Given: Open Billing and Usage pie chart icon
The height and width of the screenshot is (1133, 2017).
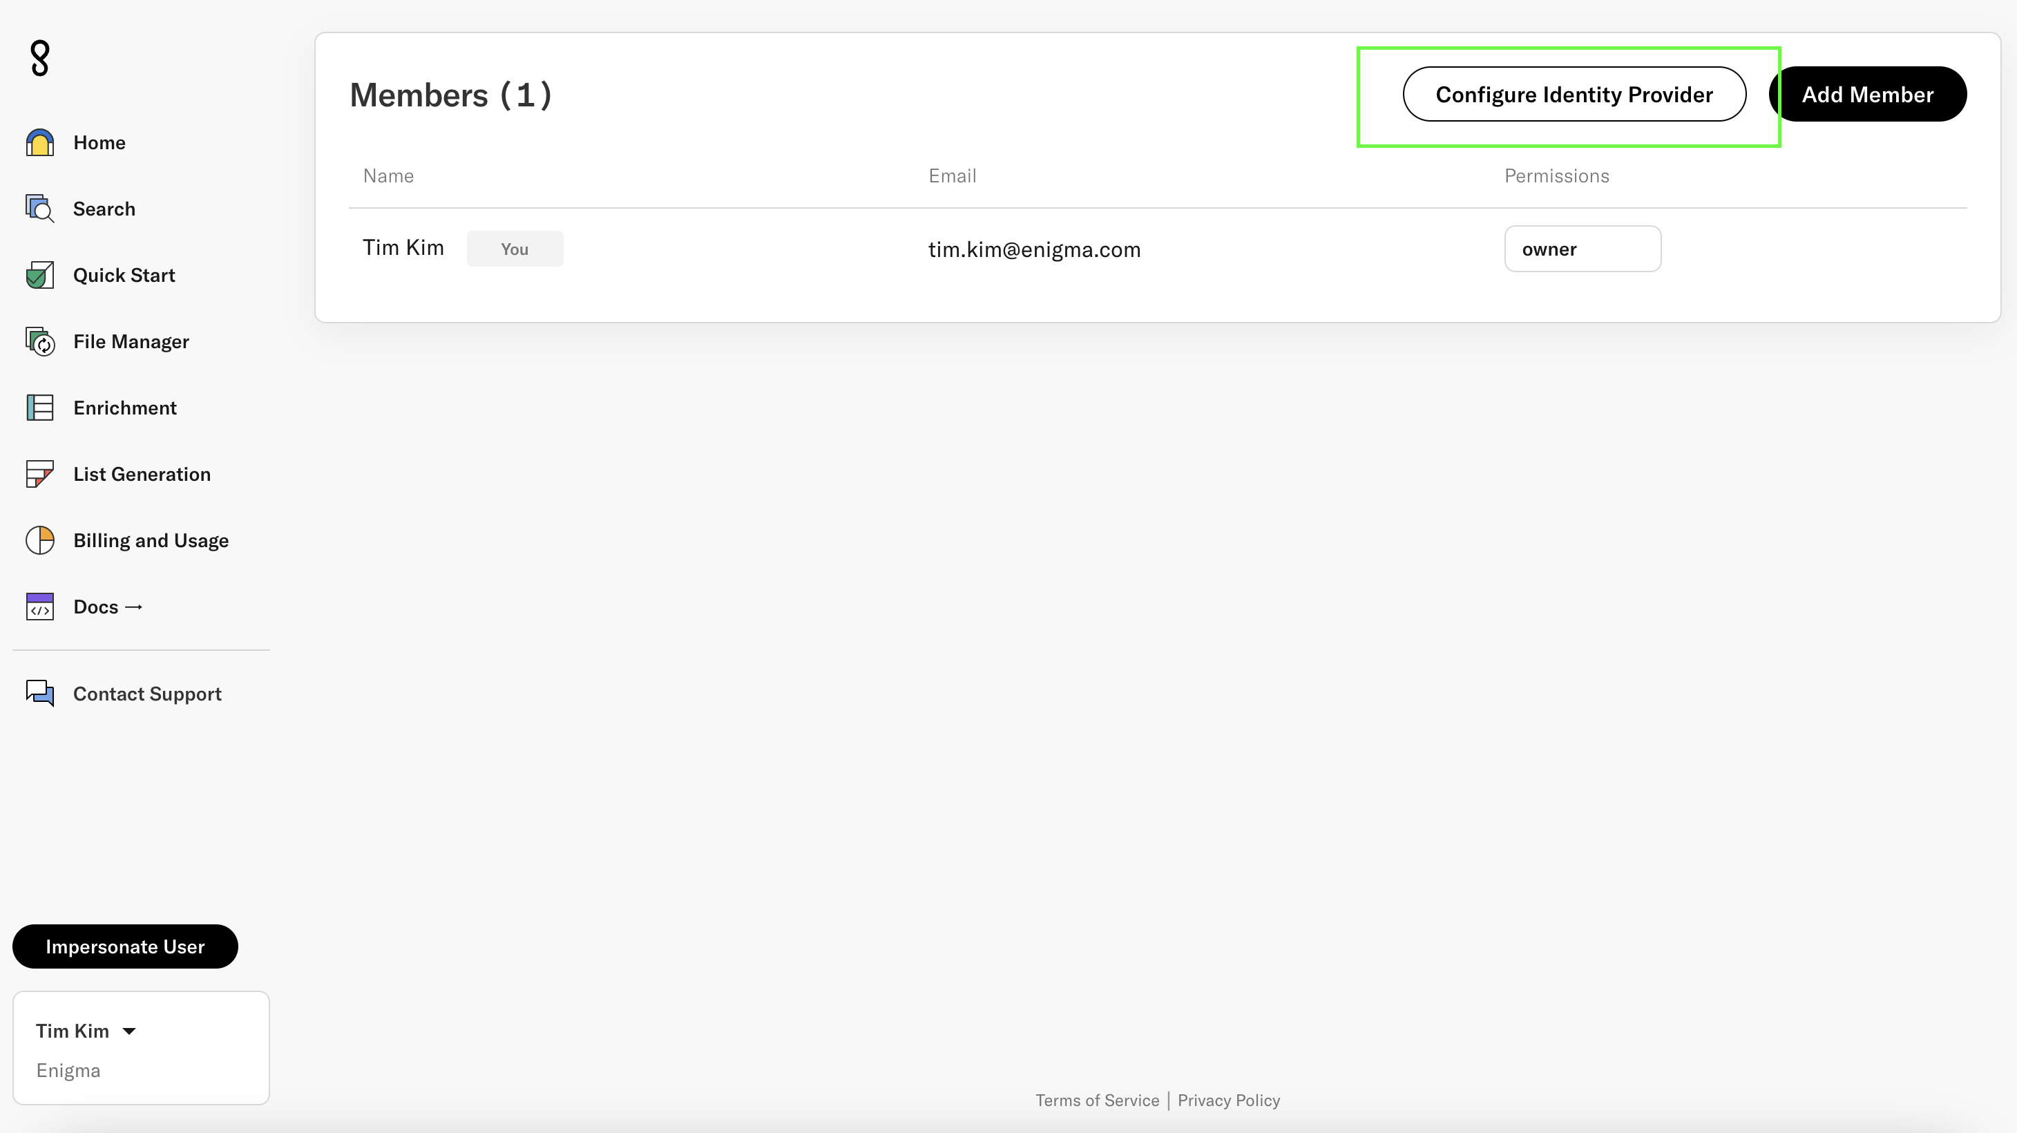Looking at the screenshot, I should pyautogui.click(x=40, y=540).
